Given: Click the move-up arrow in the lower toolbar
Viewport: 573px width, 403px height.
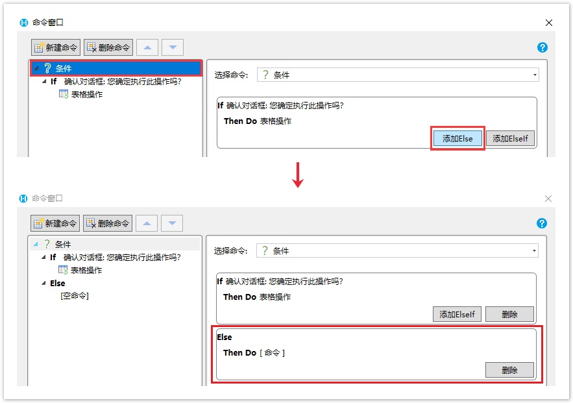Looking at the screenshot, I should tap(147, 223).
